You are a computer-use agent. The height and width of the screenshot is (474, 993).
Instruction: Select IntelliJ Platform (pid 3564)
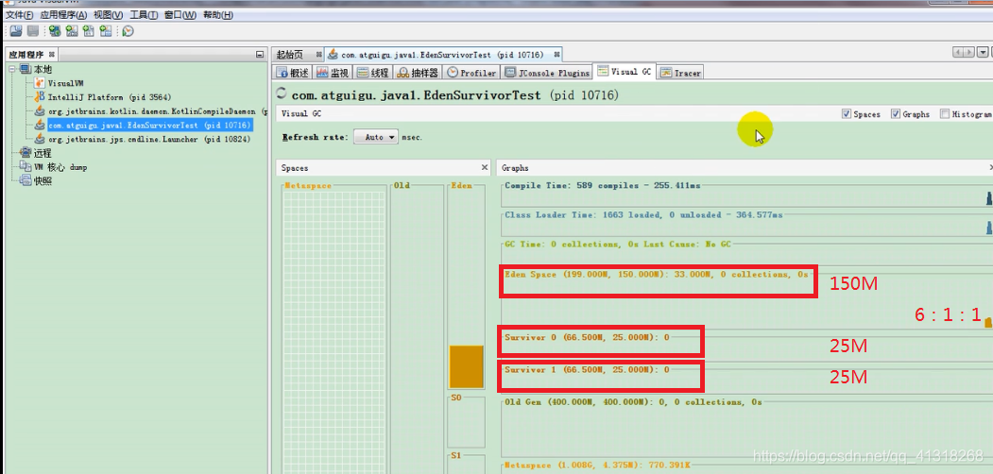pyautogui.click(x=110, y=97)
